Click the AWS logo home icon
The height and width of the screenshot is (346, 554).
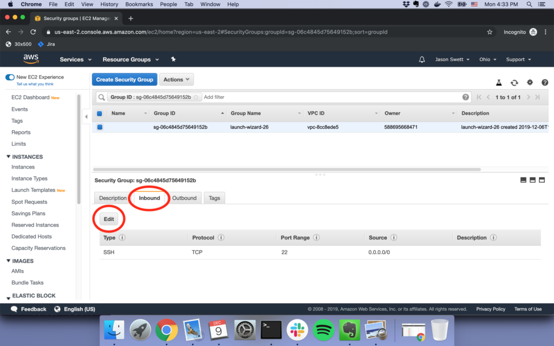coord(31,59)
